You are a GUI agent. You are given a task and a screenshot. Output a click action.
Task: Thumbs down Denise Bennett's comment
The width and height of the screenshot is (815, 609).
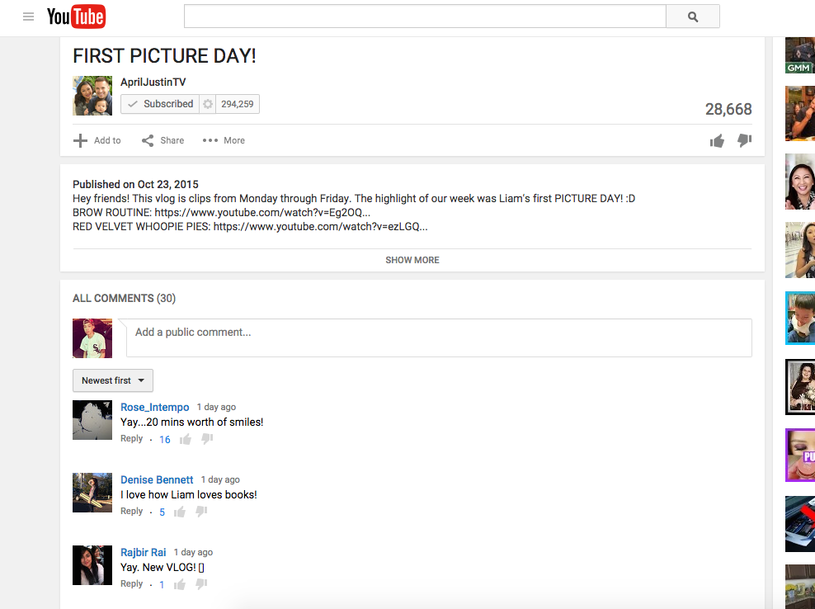pyautogui.click(x=201, y=512)
